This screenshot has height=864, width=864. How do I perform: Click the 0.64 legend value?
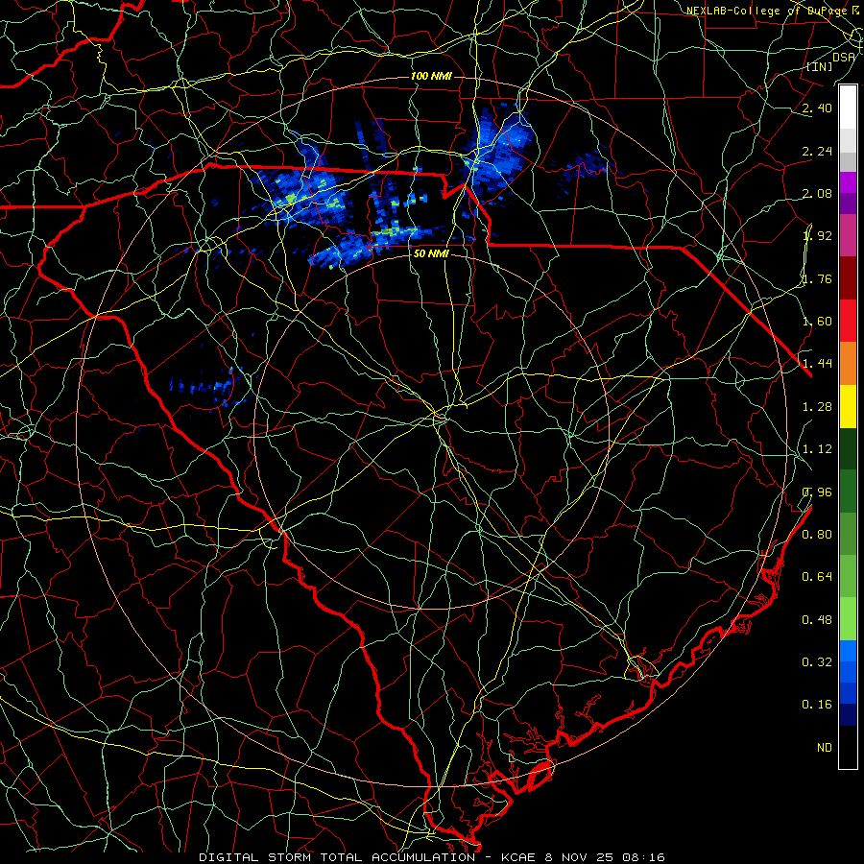tap(817, 577)
